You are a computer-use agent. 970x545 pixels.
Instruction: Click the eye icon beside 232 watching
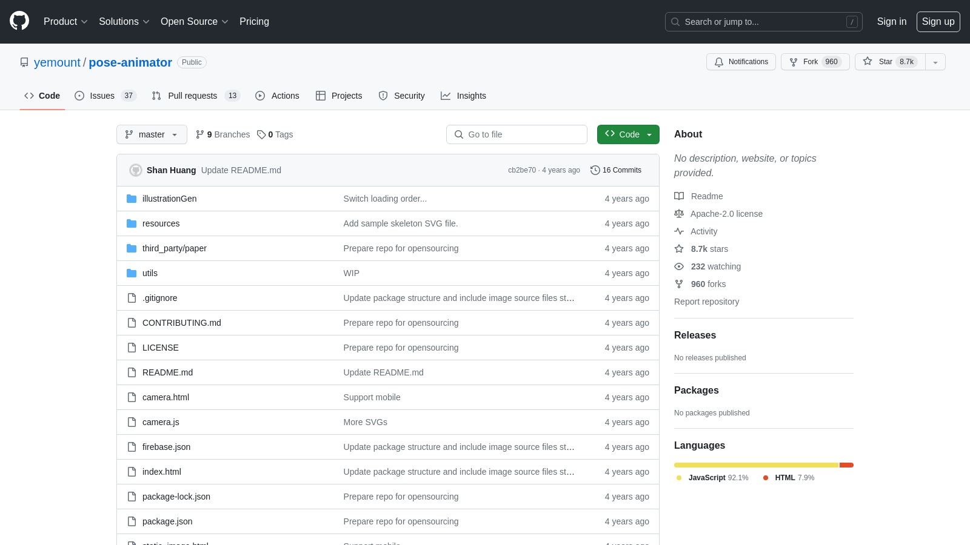(x=679, y=266)
